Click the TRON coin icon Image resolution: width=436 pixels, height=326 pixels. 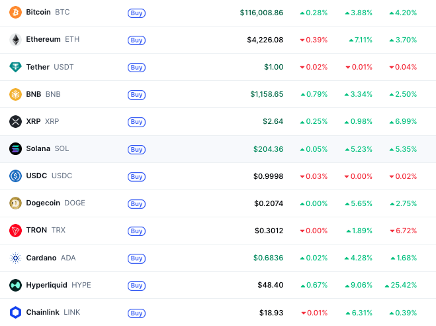[15, 231]
